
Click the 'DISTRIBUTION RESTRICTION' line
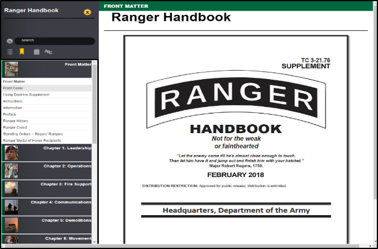pos(214,186)
